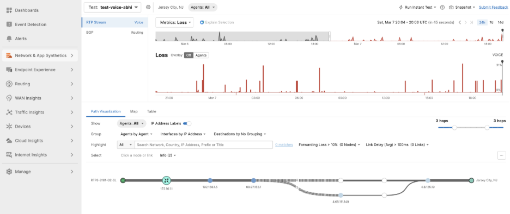Click the Snapshot camera icon
The height and width of the screenshot is (214, 510).
pos(451,7)
